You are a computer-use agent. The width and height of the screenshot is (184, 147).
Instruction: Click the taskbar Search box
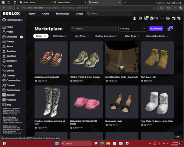pos(76,144)
